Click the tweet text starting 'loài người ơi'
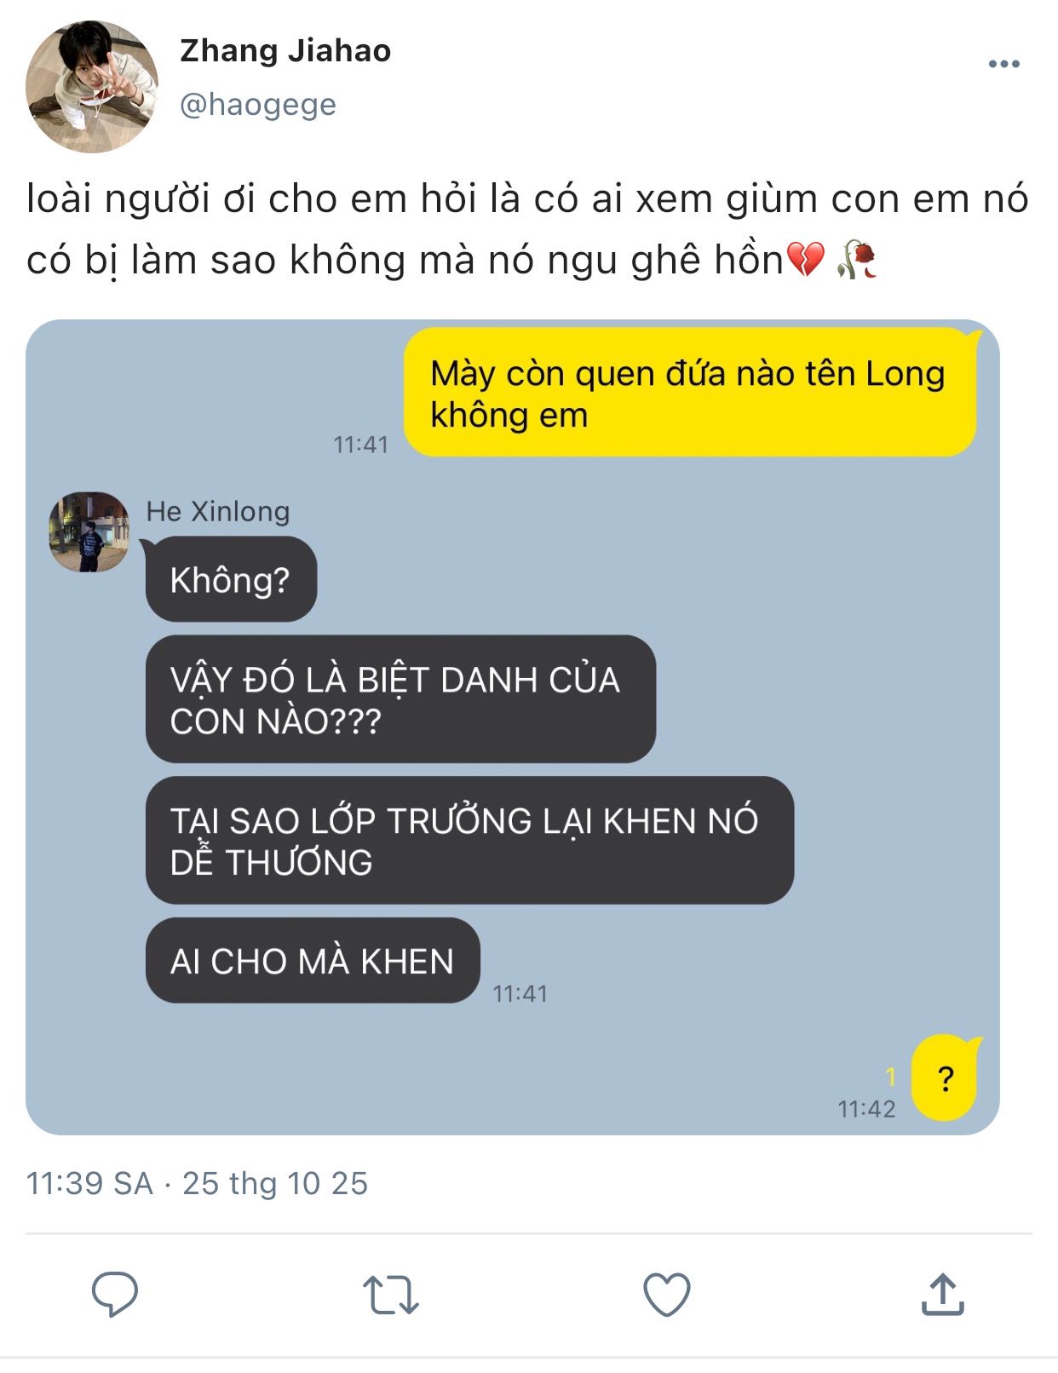This screenshot has width=1058, height=1373. click(527, 229)
